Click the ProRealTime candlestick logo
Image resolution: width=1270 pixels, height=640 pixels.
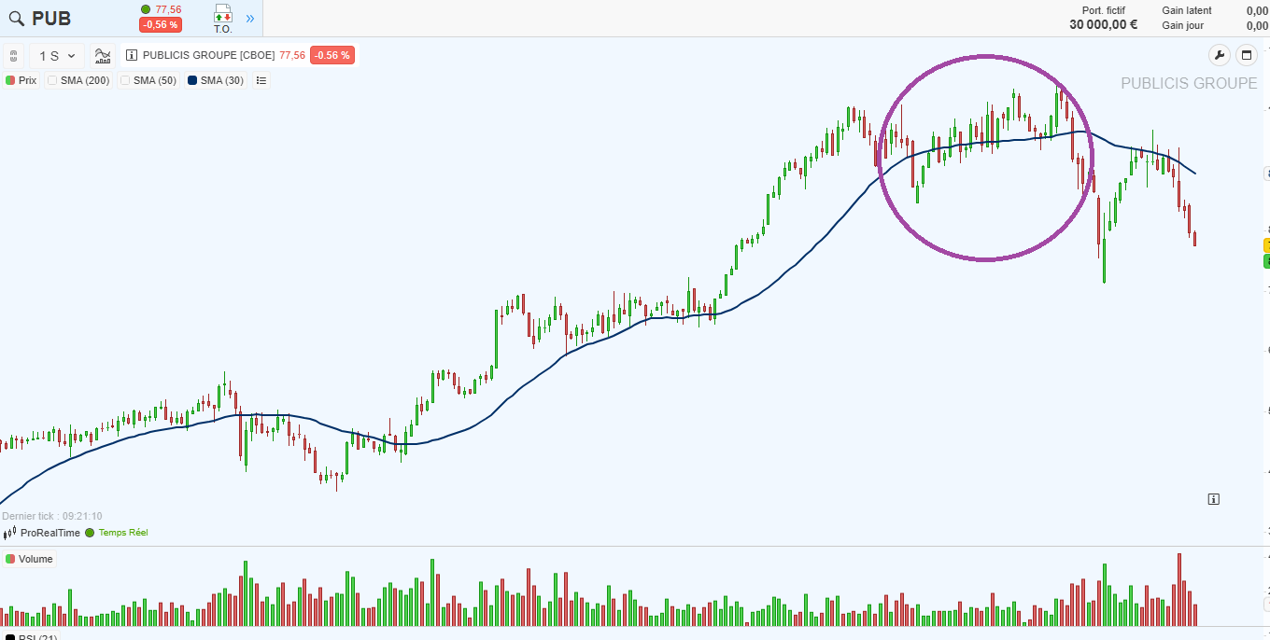click(x=9, y=534)
